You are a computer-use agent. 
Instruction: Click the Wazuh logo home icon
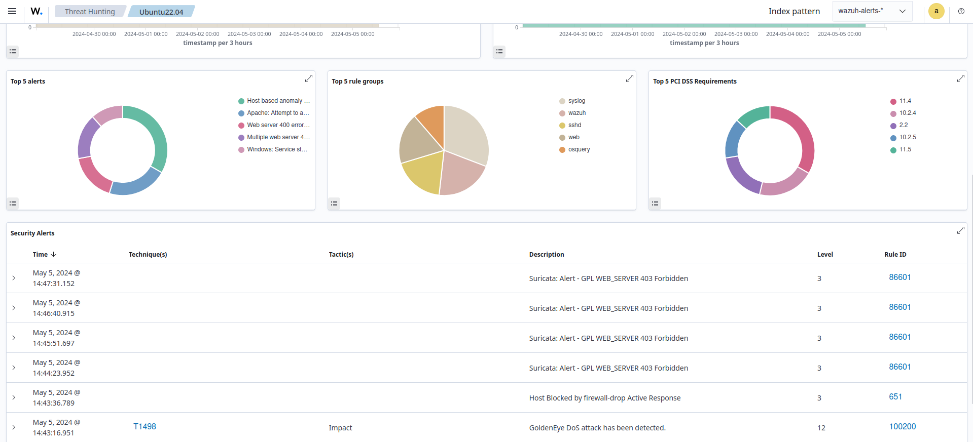point(37,11)
